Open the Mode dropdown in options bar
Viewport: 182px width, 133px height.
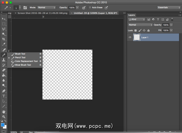point(47,7)
